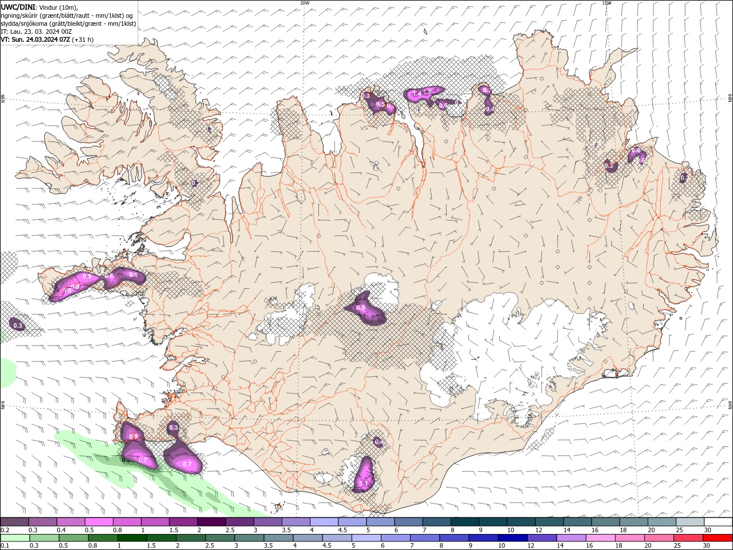Click the white 30 swatch ending the upper legend
This screenshot has width=733, height=550.
pyautogui.click(x=718, y=522)
